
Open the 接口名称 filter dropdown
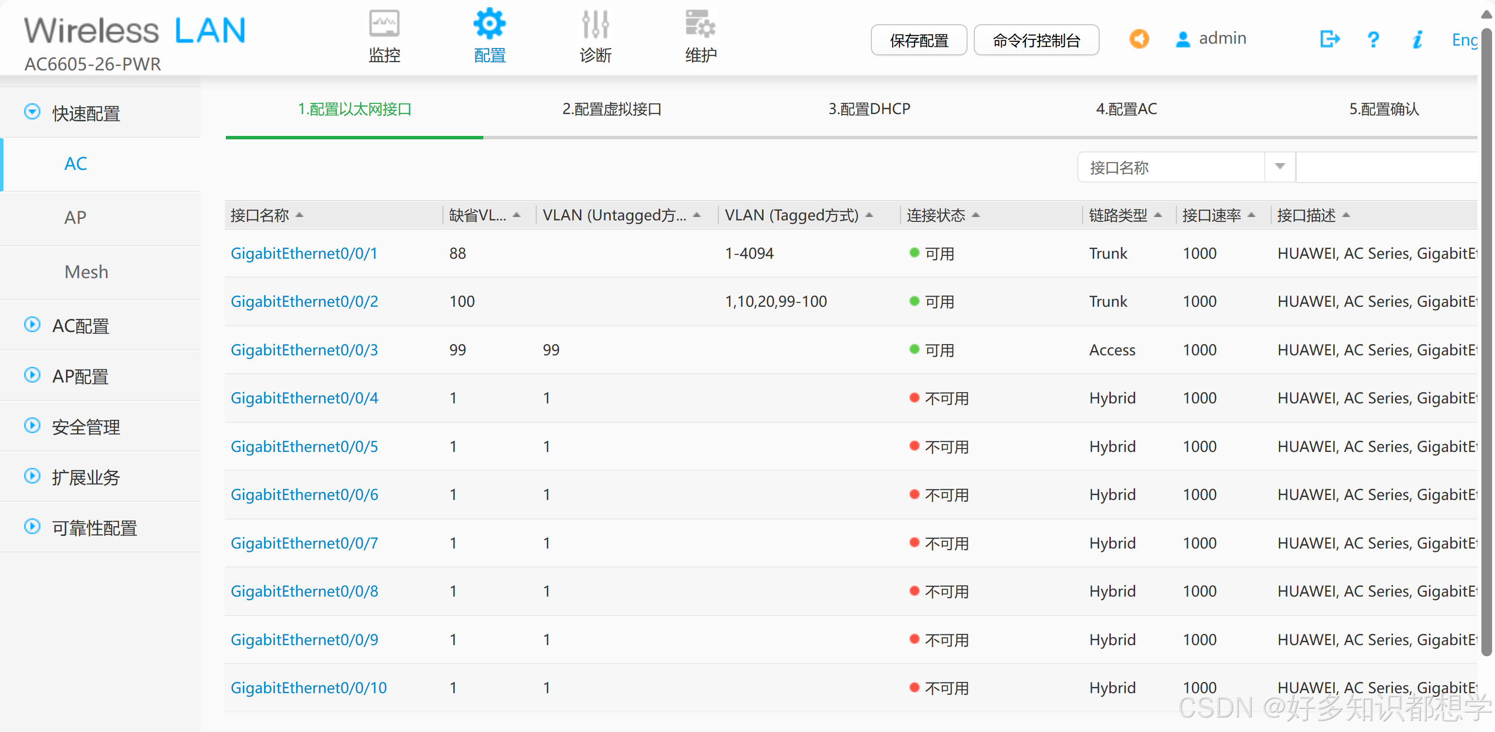point(1279,167)
